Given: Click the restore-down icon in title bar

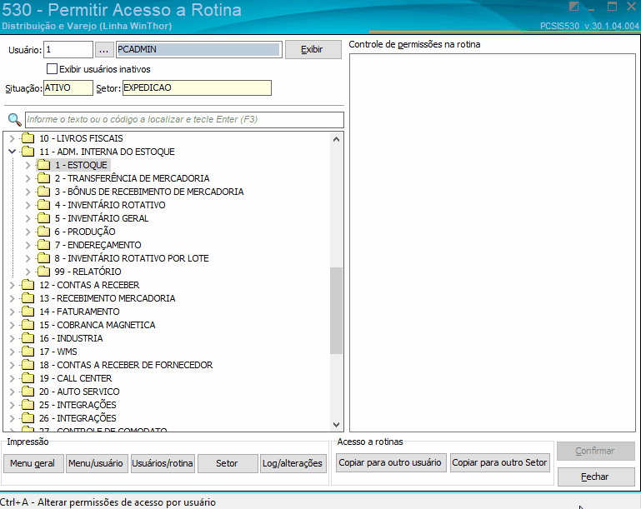Looking at the screenshot, I should 574,7.
